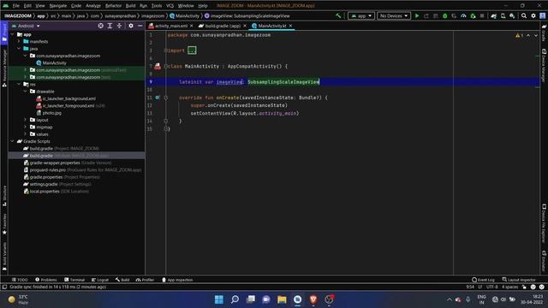Go to next highlighted error arrow
548x308 pixels.
click(536, 35)
